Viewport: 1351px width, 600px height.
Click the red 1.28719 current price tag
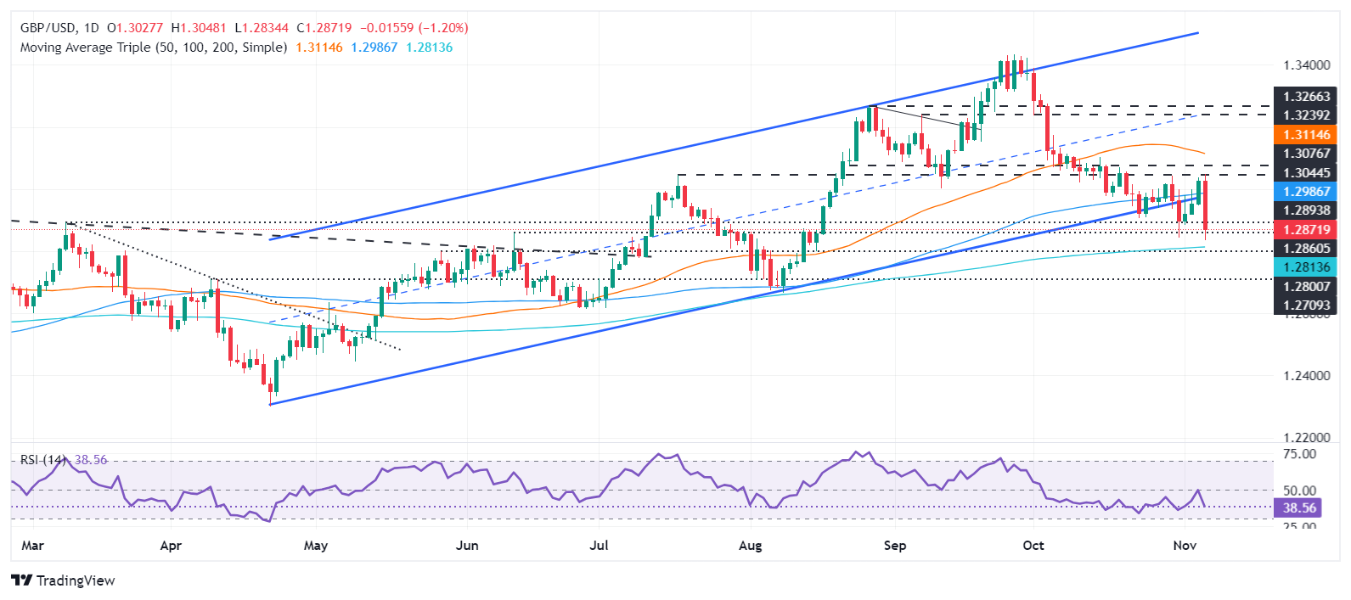click(1305, 229)
